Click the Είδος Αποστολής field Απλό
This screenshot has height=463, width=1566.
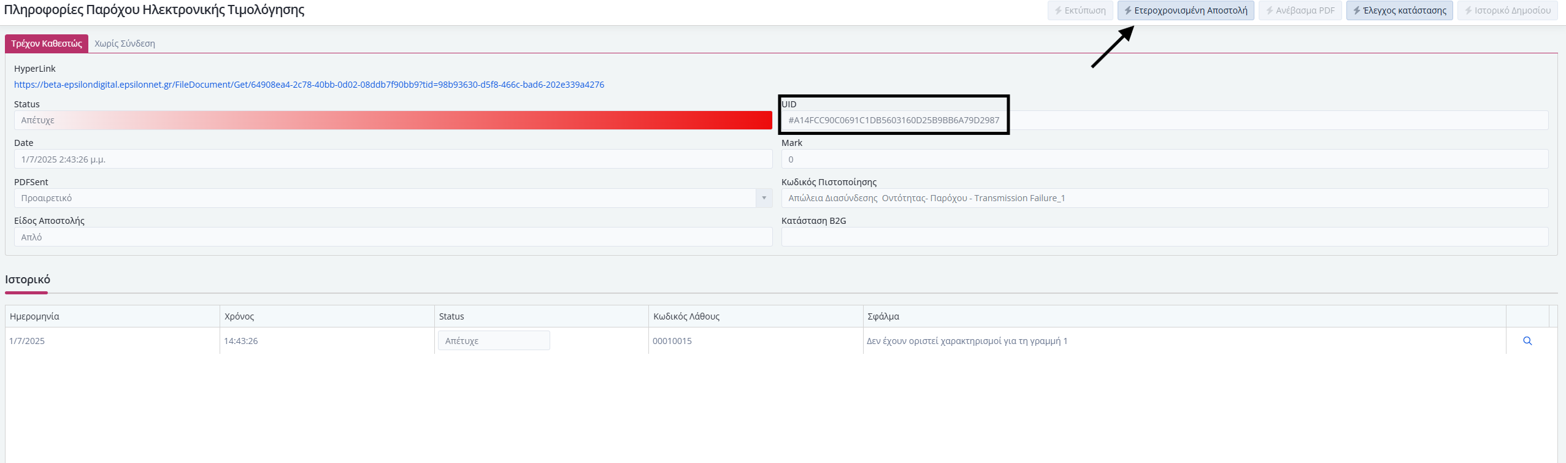click(393, 237)
